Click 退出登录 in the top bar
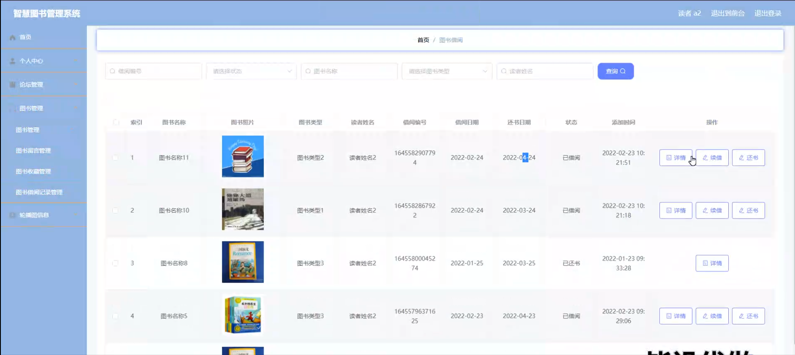This screenshot has height=355, width=795. pyautogui.click(x=768, y=13)
